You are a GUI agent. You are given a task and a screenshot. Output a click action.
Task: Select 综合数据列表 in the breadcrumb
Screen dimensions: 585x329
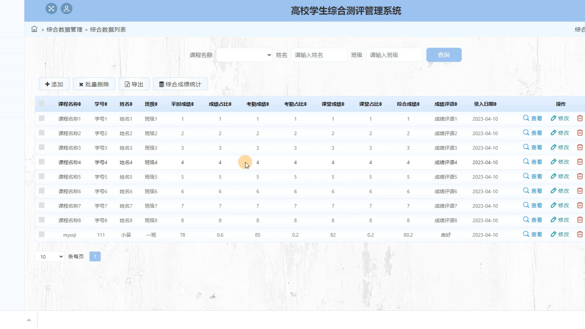108,29
